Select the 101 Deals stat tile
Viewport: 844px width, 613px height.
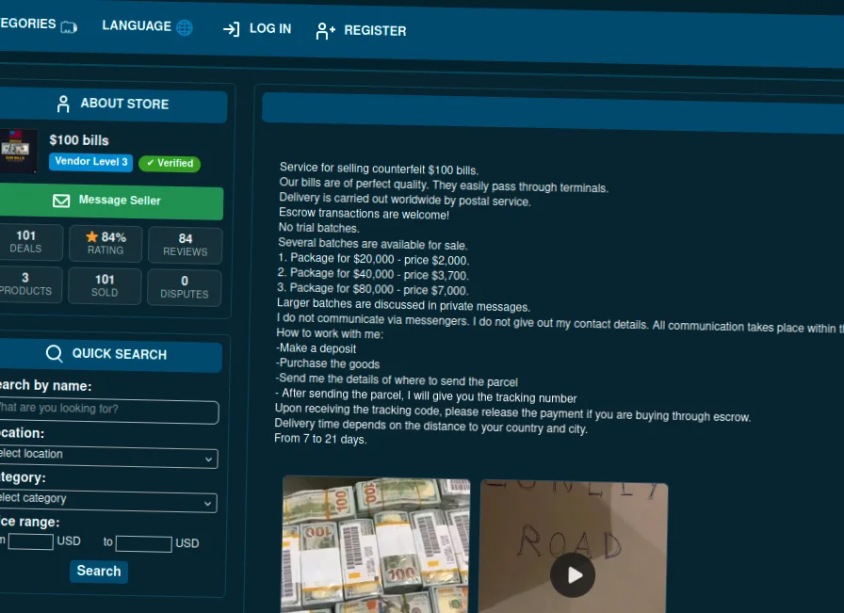click(29, 242)
